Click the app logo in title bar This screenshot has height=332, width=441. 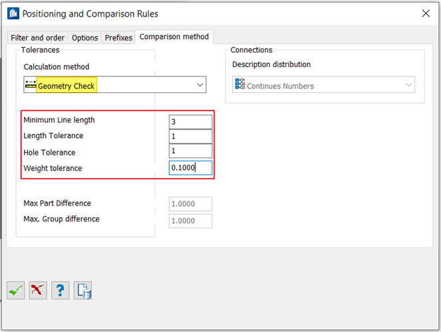[12, 13]
